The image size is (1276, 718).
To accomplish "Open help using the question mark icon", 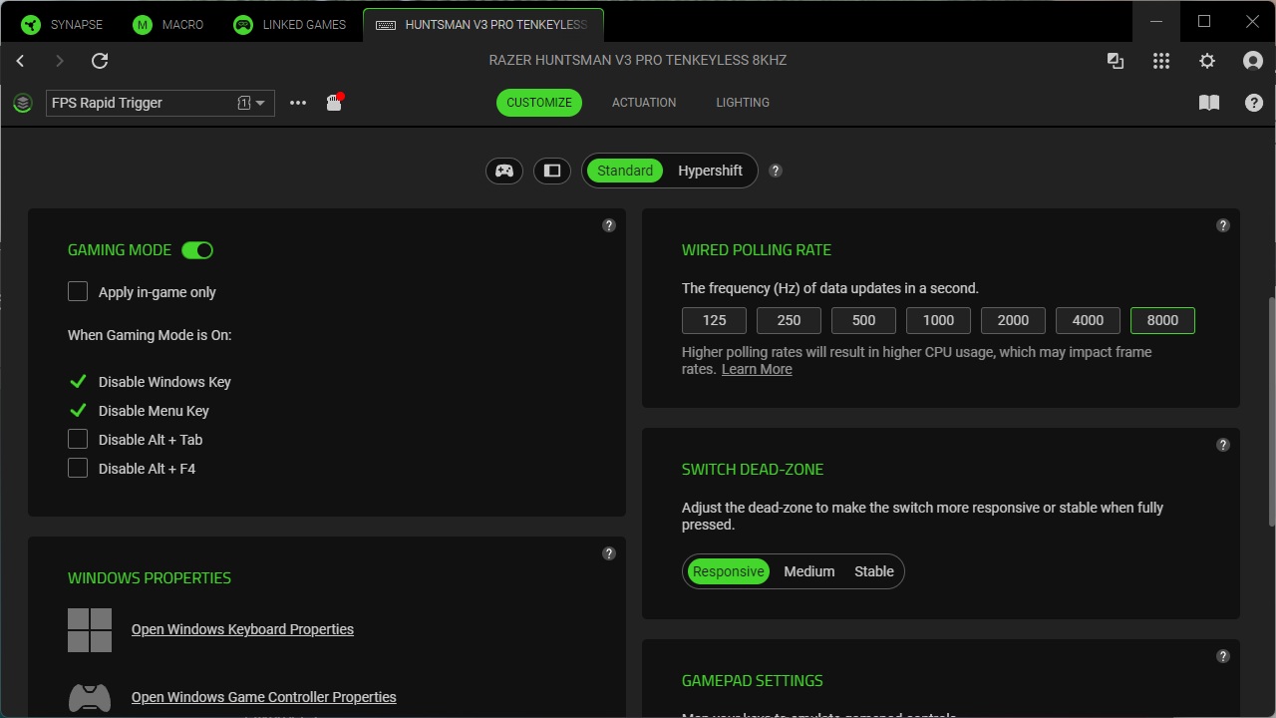I will (x=1253, y=102).
